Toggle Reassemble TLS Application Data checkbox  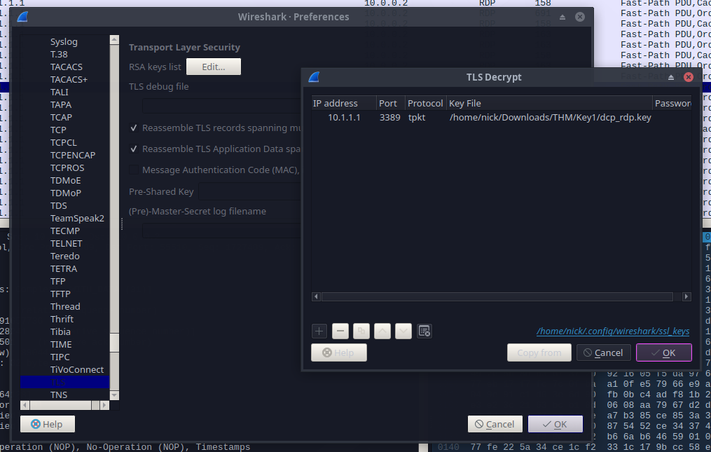coord(133,149)
